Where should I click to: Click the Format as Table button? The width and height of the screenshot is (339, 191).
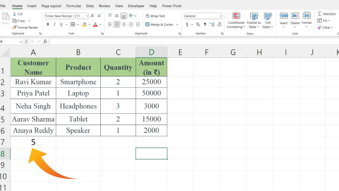[254, 20]
